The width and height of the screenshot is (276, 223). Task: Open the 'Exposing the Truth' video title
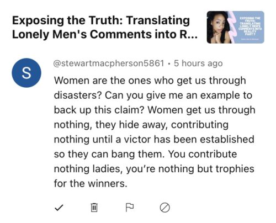pos(105,27)
